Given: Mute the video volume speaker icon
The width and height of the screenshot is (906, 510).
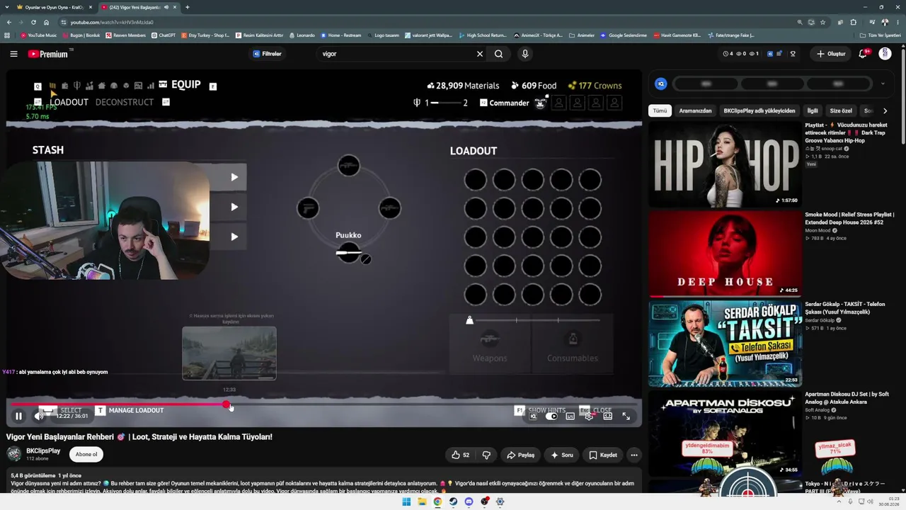Looking at the screenshot, I should [x=40, y=416].
